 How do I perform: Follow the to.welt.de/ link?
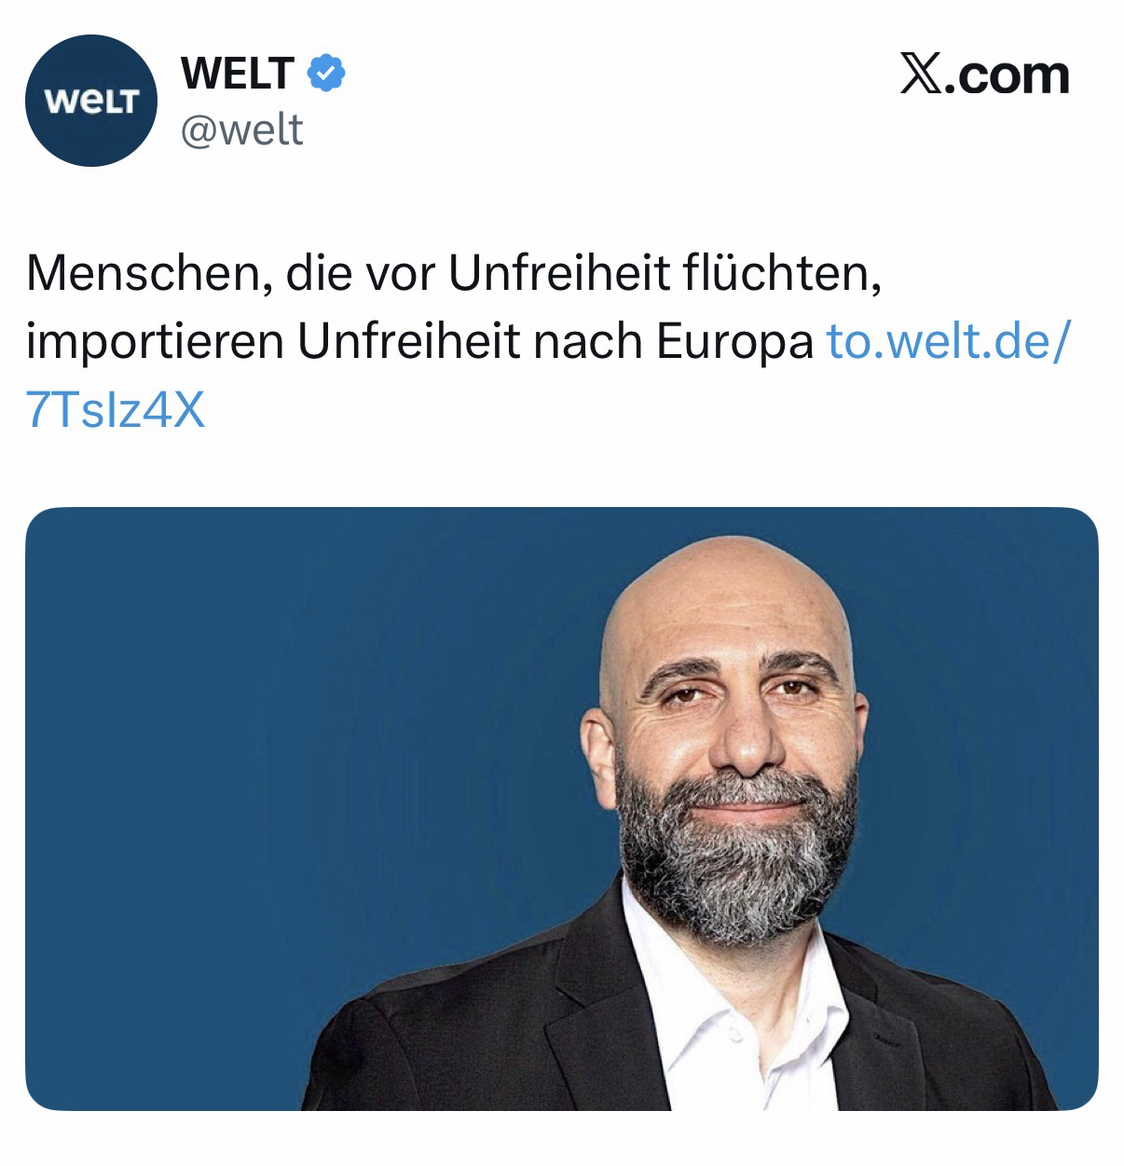coord(949,342)
